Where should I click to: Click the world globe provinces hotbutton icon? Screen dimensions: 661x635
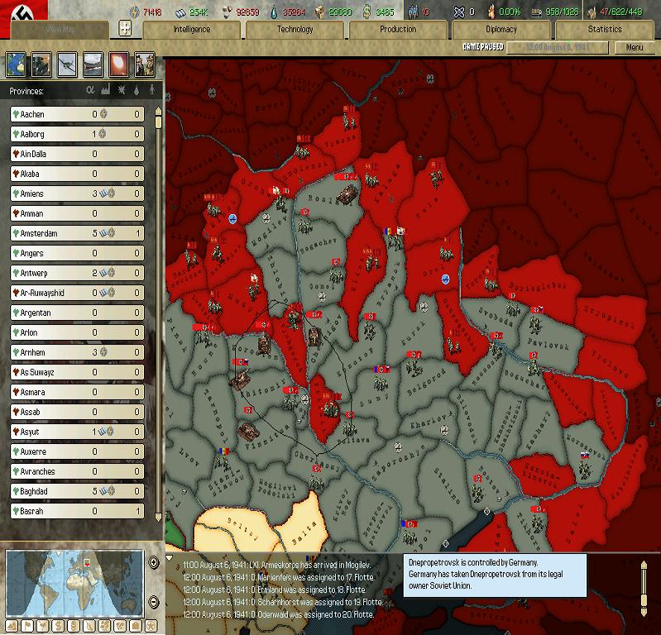pyautogui.click(x=16, y=64)
